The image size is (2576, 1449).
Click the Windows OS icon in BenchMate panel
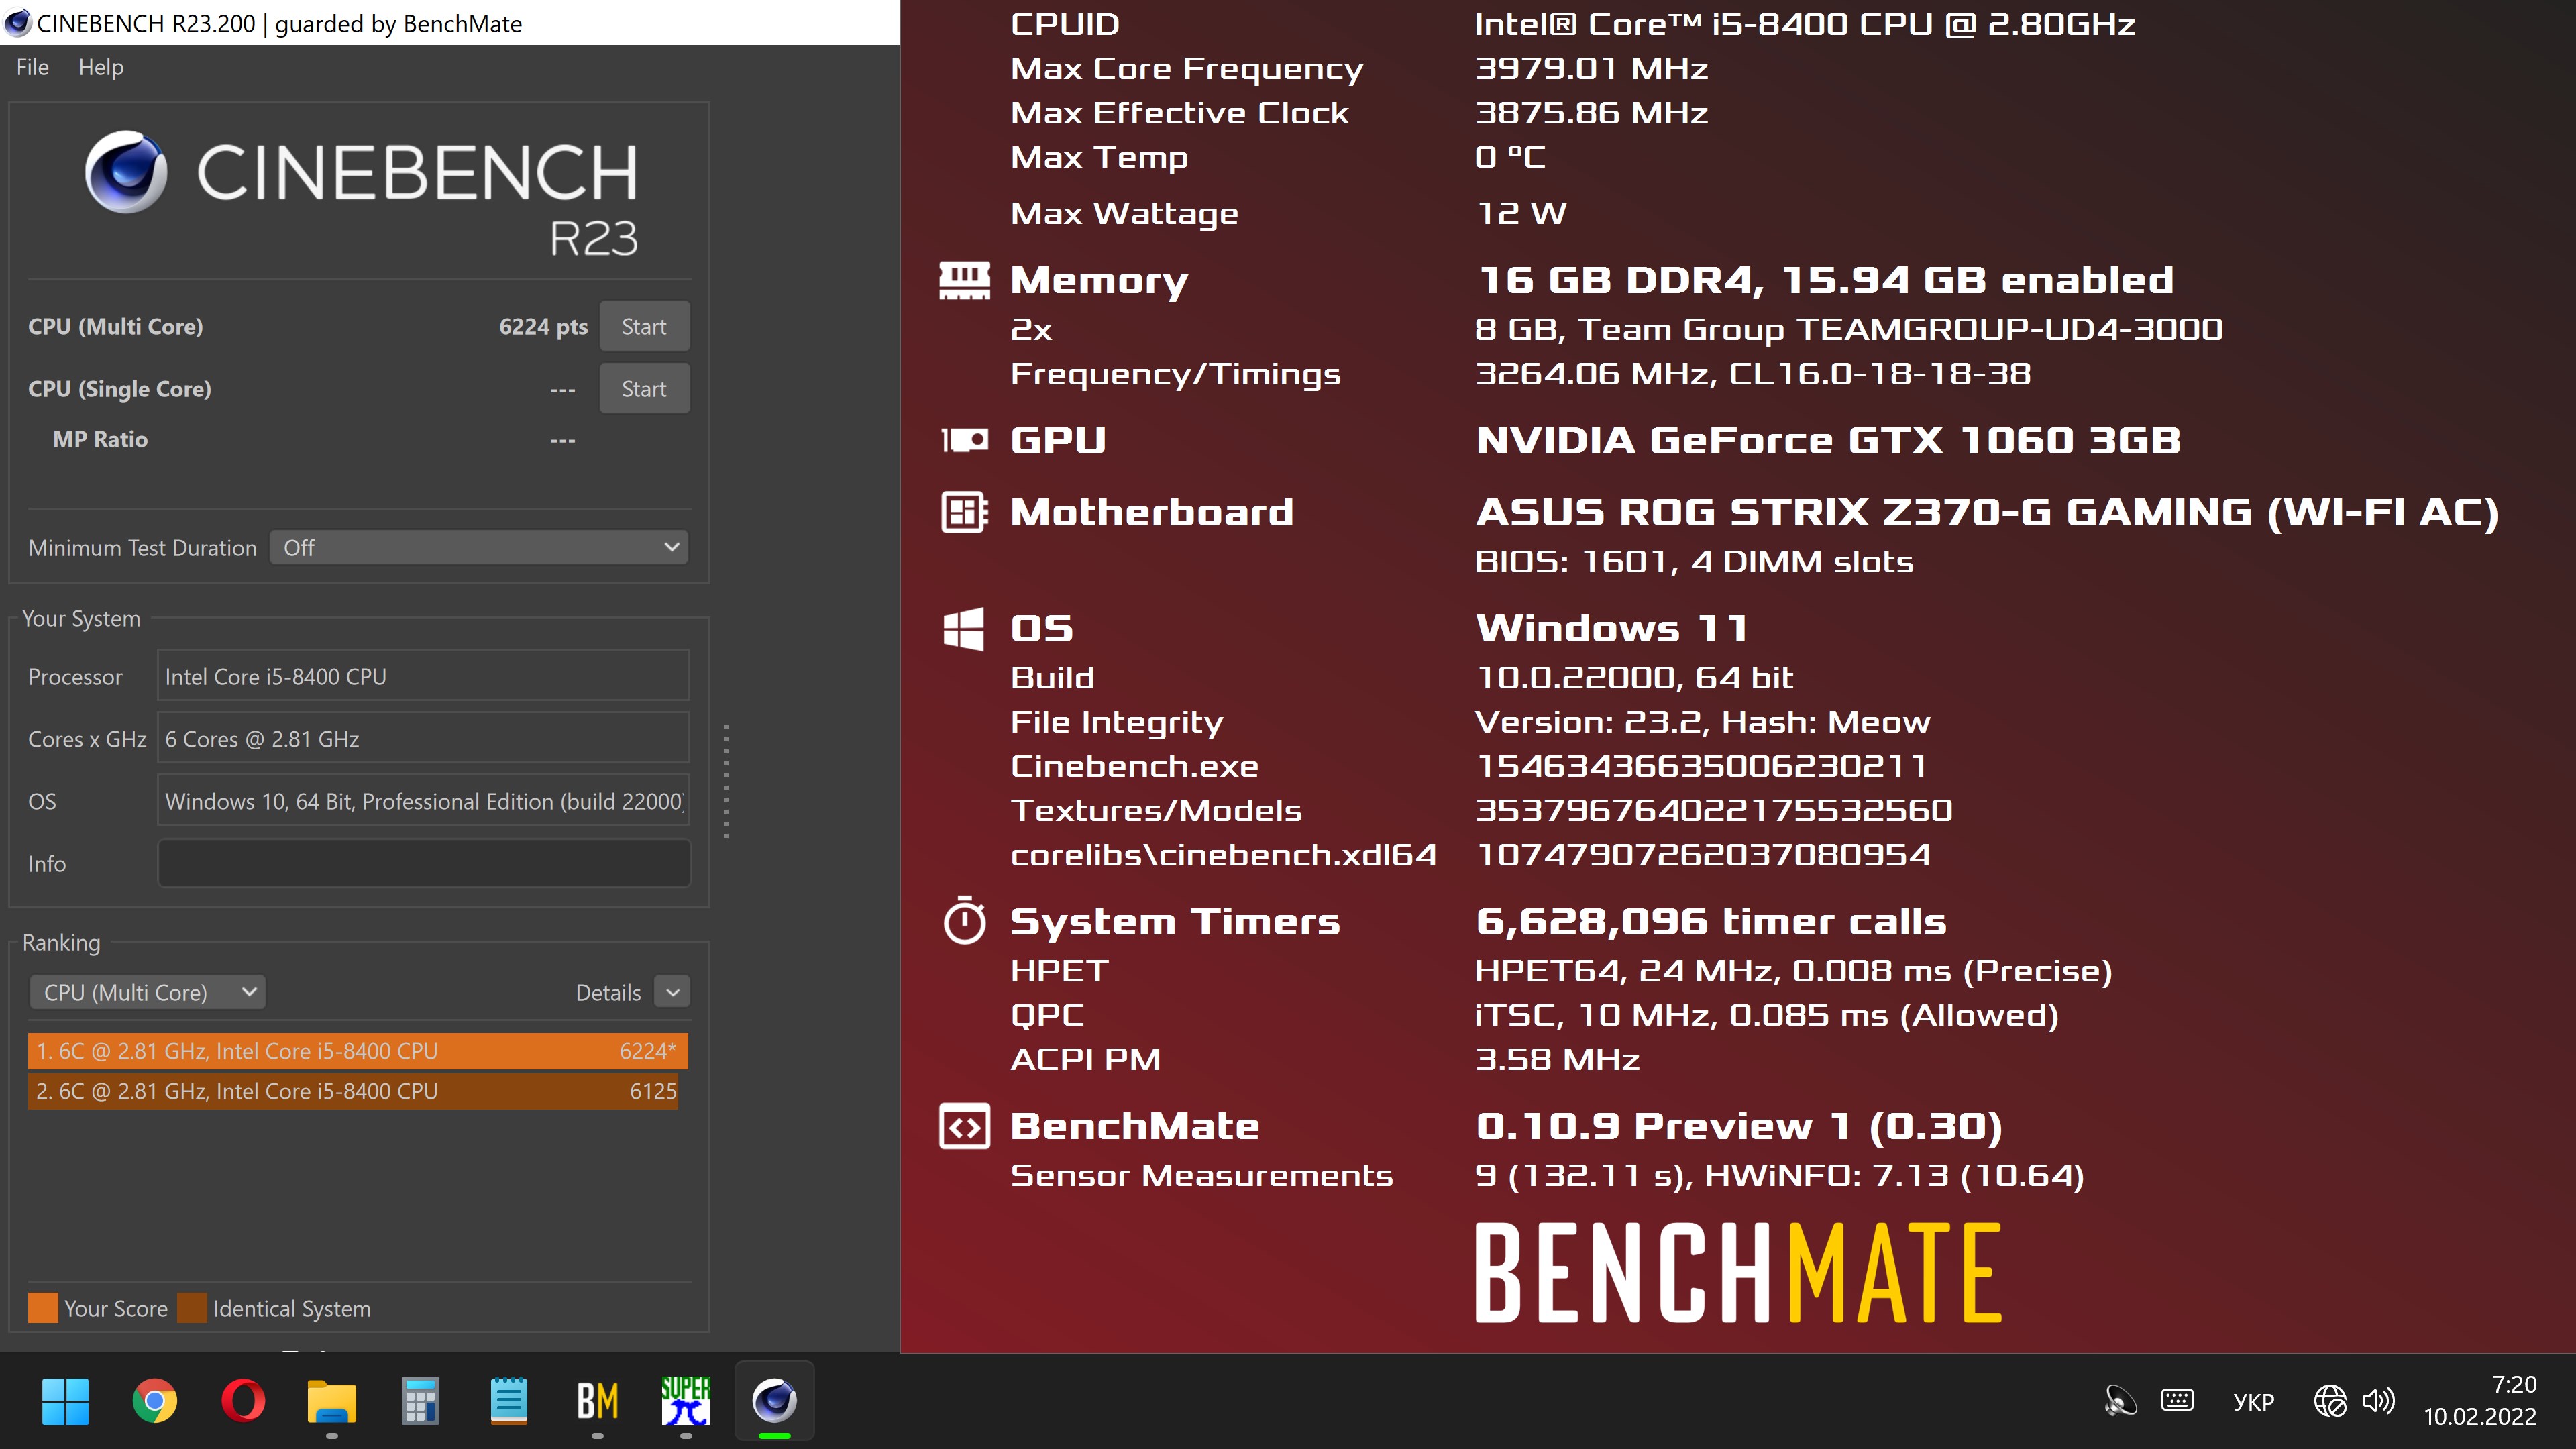(963, 628)
